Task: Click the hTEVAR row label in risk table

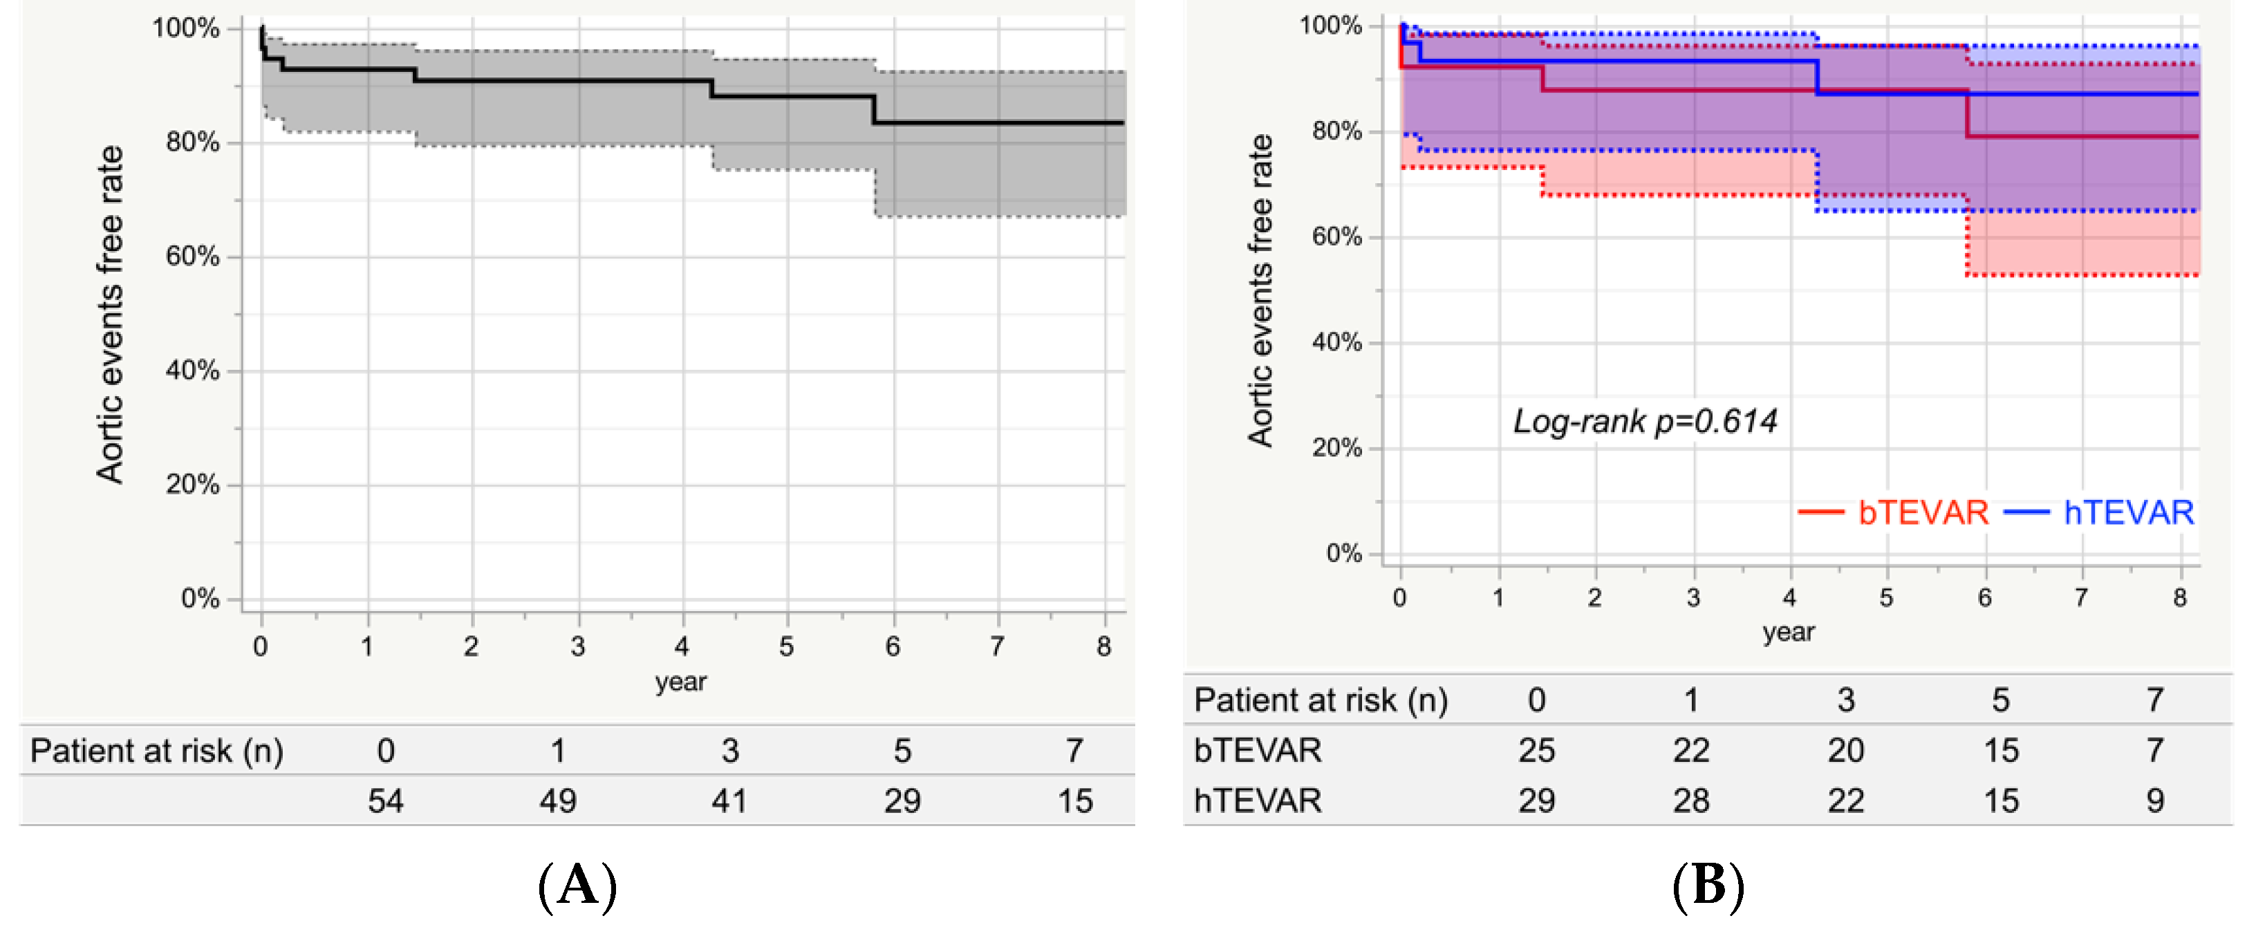Action: point(1257,801)
